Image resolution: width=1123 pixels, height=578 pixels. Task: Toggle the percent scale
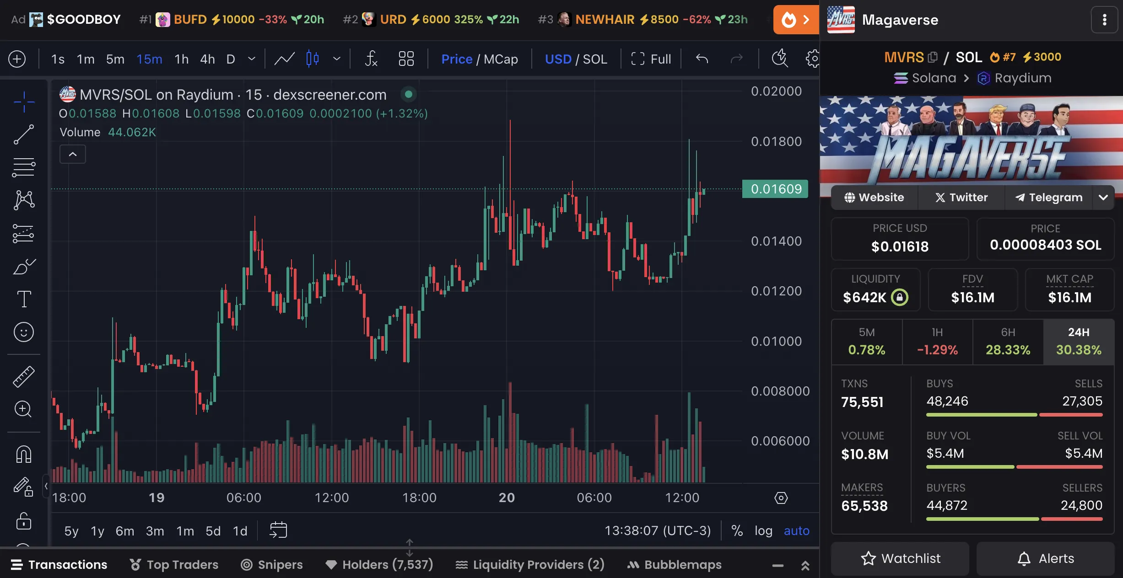[x=736, y=531]
